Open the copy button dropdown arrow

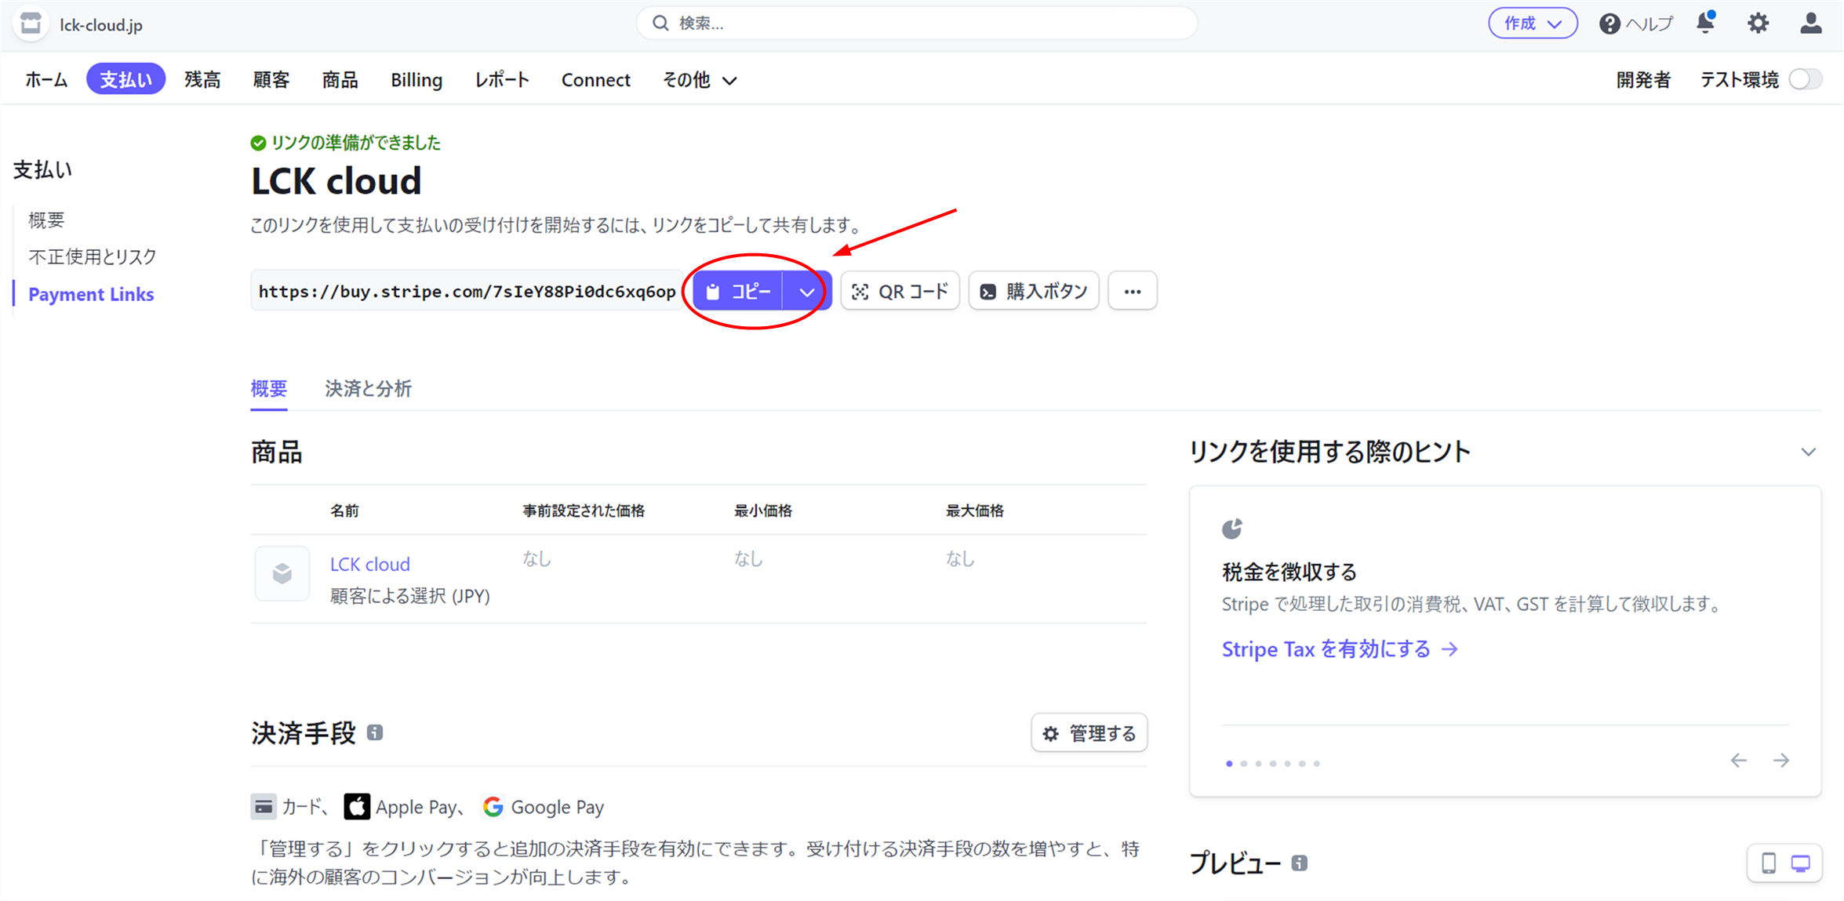(x=807, y=292)
